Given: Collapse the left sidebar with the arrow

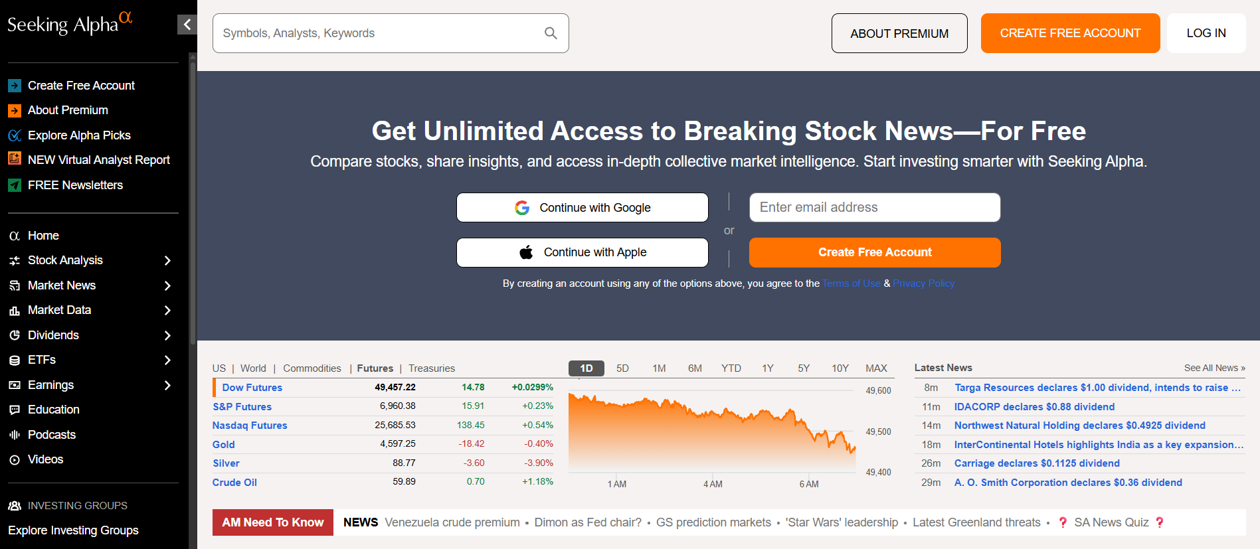Looking at the screenshot, I should (x=187, y=24).
